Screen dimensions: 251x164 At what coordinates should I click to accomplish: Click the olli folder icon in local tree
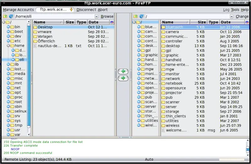point(17,60)
